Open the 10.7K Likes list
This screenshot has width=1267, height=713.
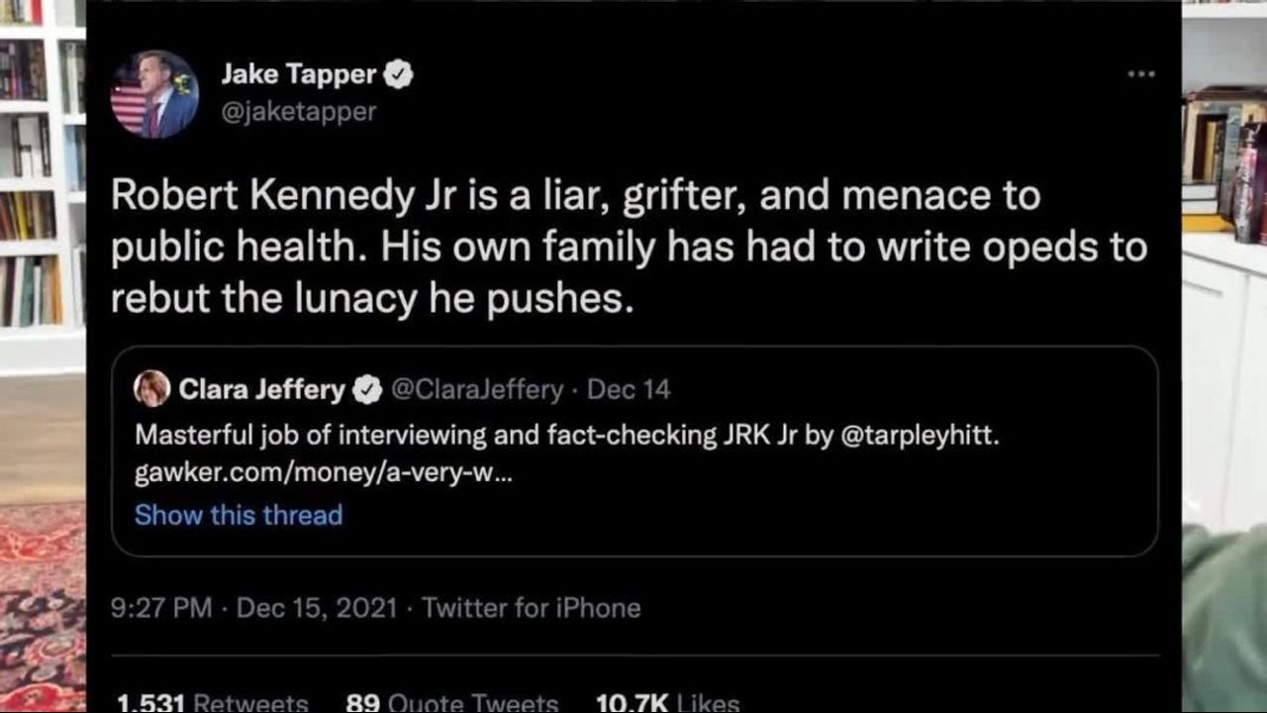click(x=668, y=702)
